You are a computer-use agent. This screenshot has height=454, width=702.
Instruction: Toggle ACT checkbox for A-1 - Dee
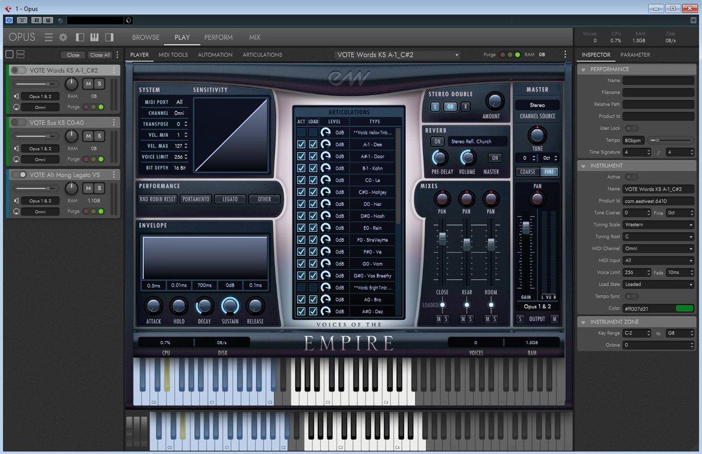click(301, 144)
